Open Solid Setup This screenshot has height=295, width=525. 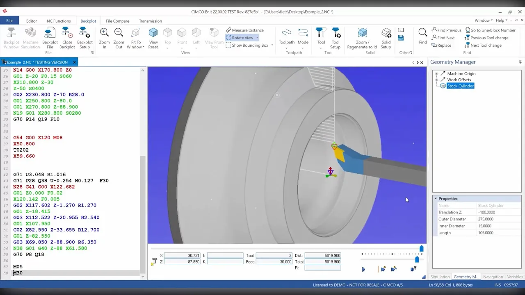click(x=386, y=38)
